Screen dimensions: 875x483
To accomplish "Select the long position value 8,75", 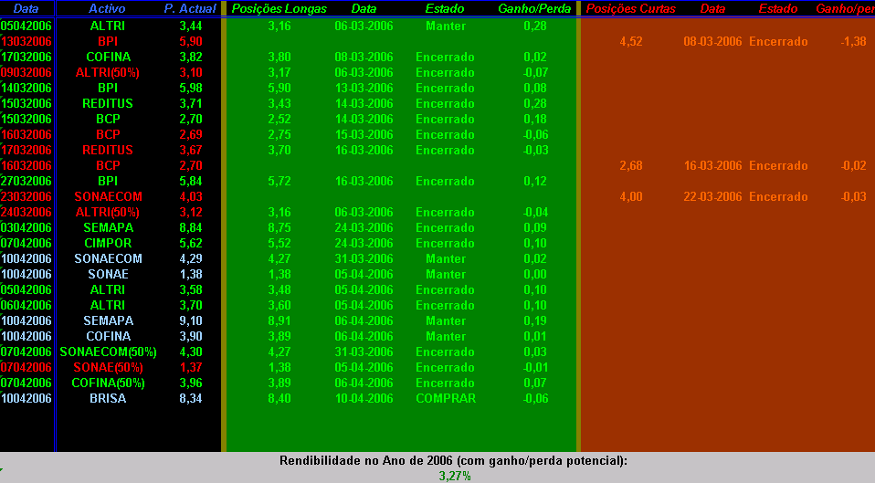I will [x=279, y=227].
